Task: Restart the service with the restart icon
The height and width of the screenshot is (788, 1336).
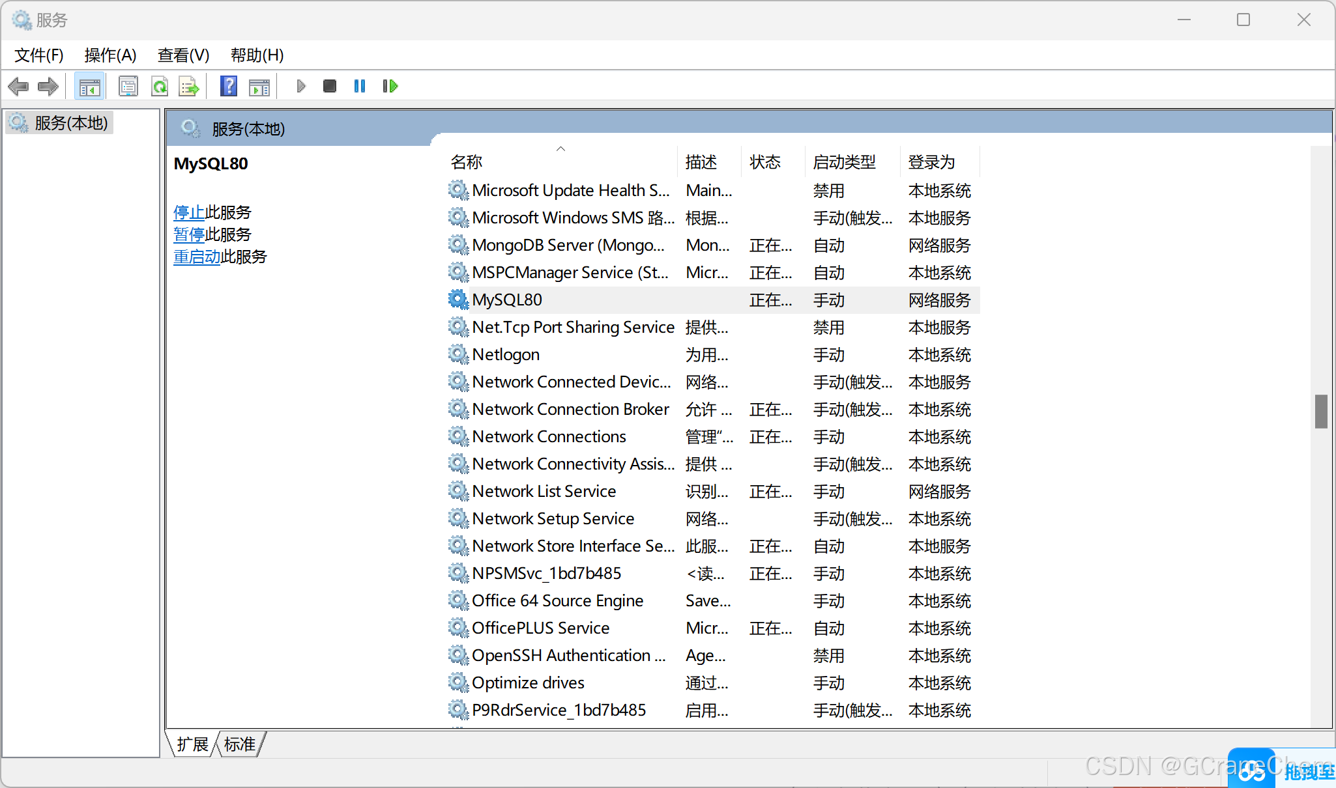Action: [390, 85]
